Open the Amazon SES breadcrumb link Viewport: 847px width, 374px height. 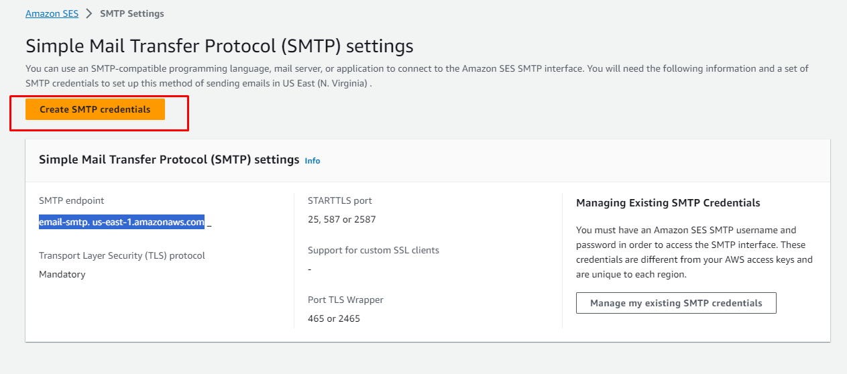52,13
